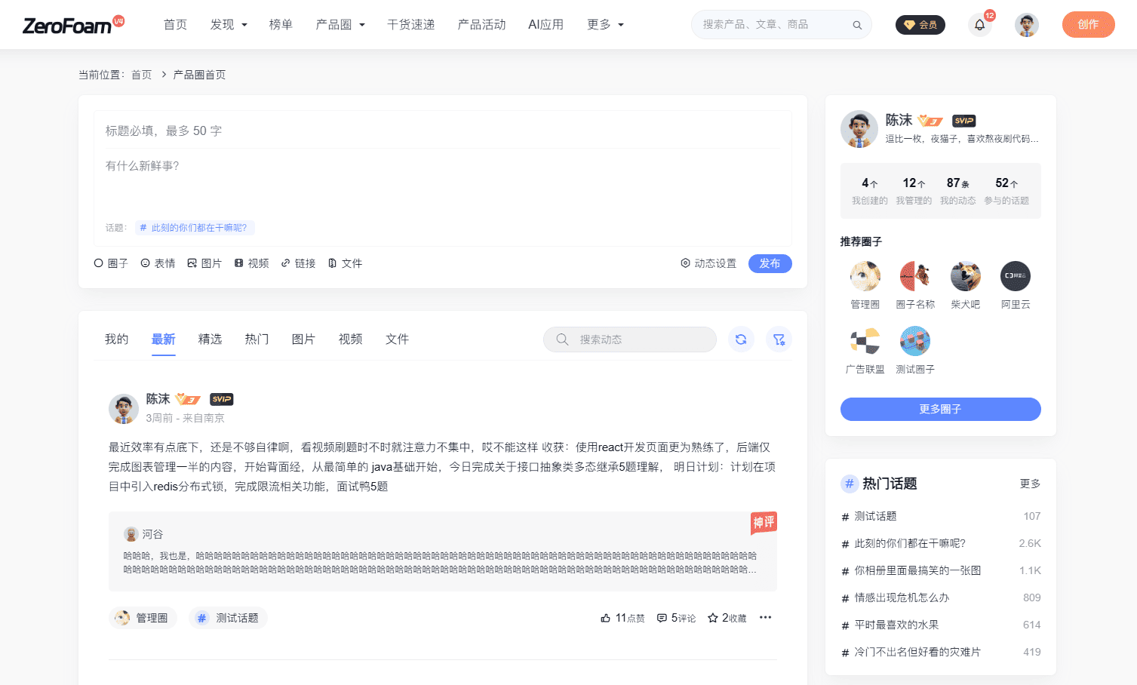Image resolution: width=1137 pixels, height=685 pixels.
Task: Open comments on 陈沫's post
Action: (676, 617)
